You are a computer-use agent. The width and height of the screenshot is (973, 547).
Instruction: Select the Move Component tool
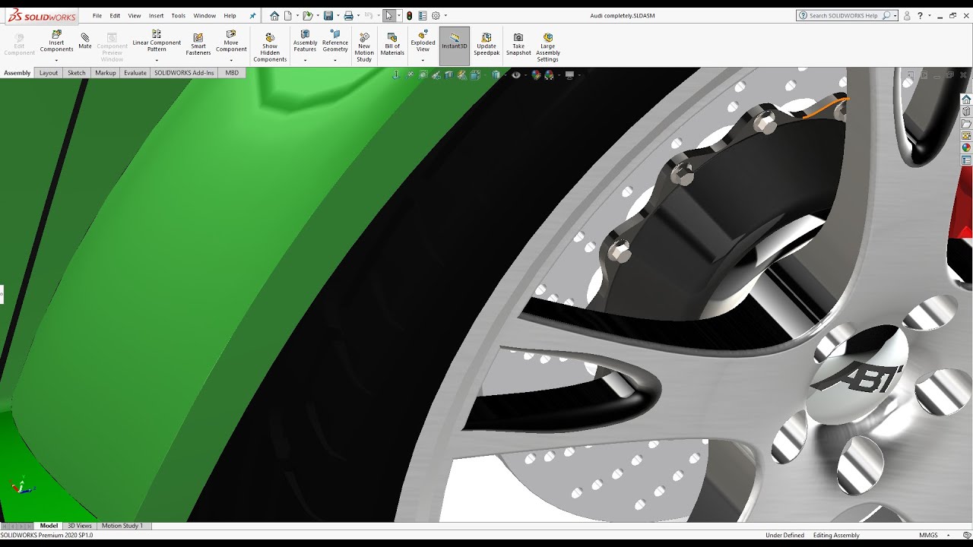click(x=231, y=41)
